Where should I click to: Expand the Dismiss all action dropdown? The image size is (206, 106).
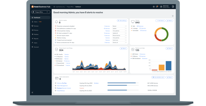click(126, 42)
